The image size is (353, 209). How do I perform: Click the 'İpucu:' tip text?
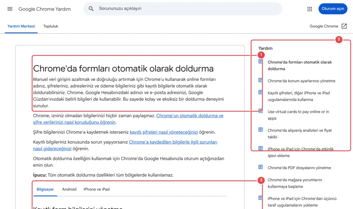coord(40,175)
